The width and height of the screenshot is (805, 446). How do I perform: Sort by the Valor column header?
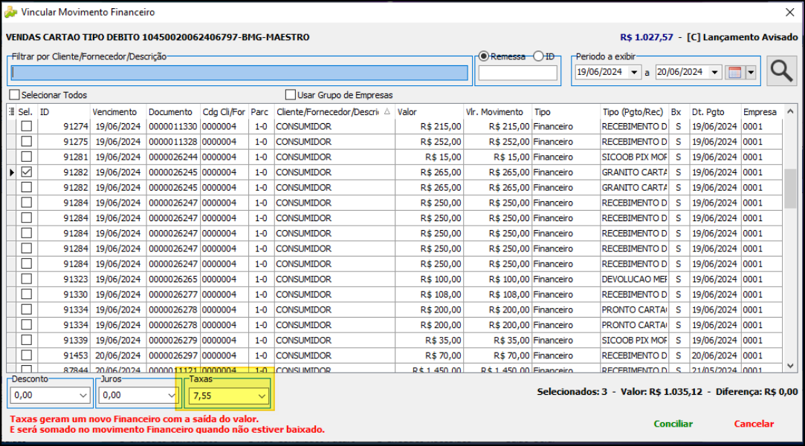(x=429, y=112)
